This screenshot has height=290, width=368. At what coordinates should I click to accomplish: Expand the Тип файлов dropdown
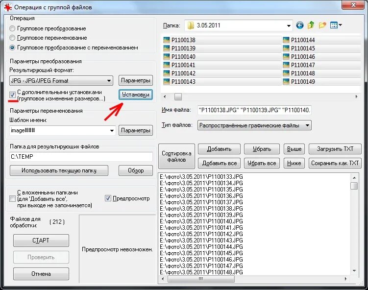(x=254, y=125)
